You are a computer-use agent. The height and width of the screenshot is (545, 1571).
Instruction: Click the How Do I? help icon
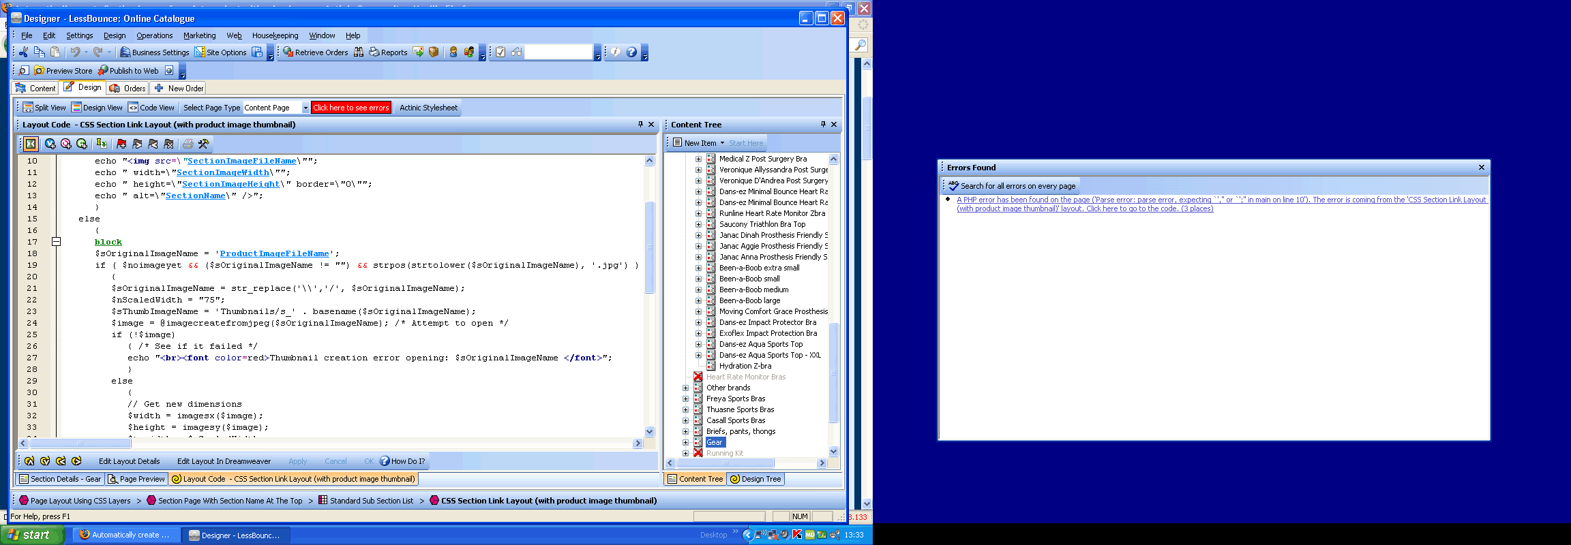(x=385, y=461)
